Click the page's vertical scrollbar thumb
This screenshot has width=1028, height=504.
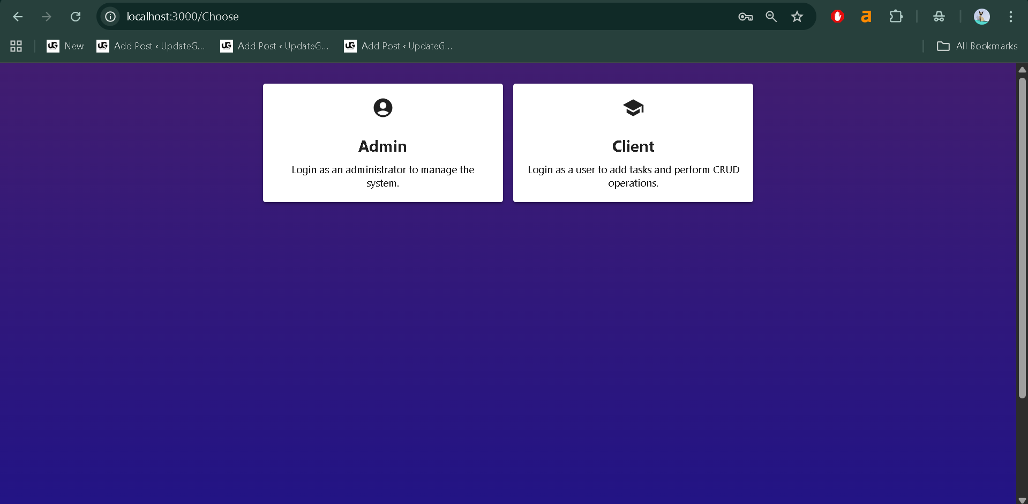coord(1022,236)
